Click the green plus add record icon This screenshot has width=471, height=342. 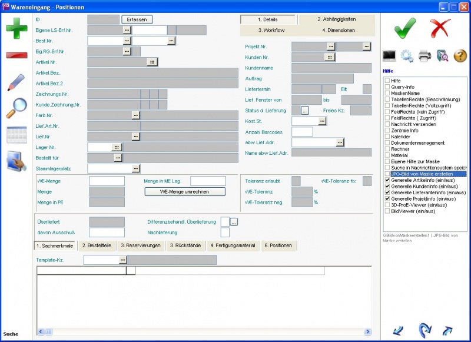coord(16,28)
